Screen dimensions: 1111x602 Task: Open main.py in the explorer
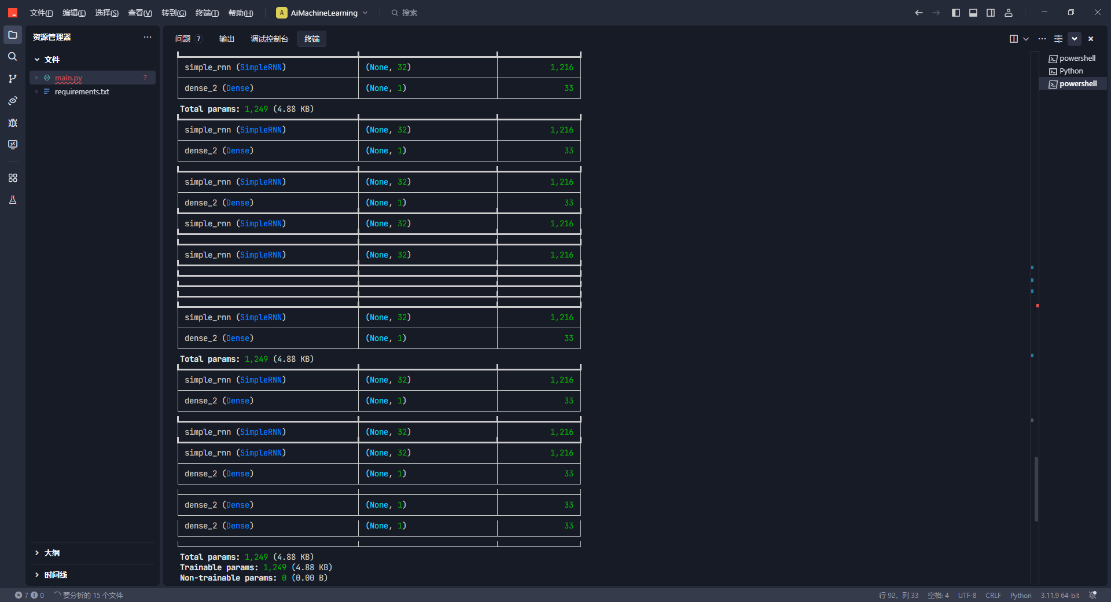coord(93,78)
